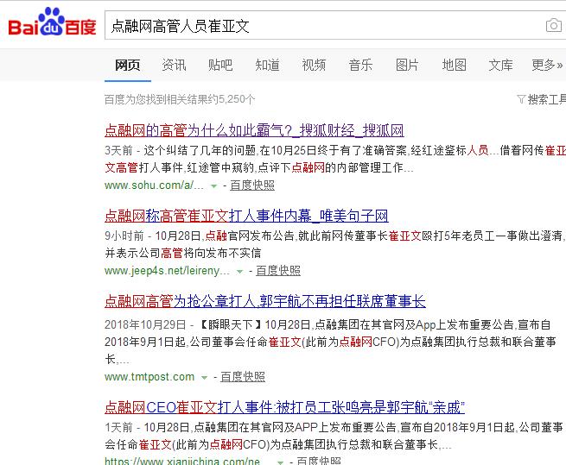566x465 pixels.
Task: Open camera image search icon
Action: point(553,26)
